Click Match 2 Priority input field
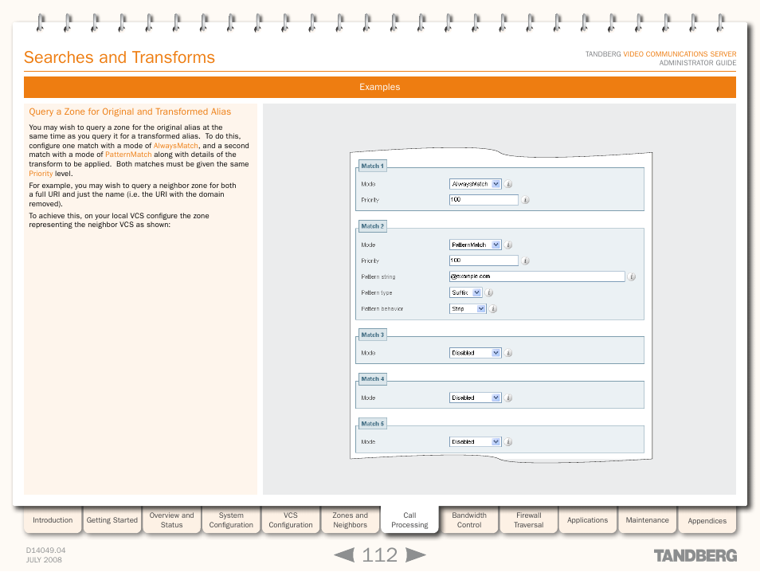Viewport: 760px width, 572px height. point(484,261)
